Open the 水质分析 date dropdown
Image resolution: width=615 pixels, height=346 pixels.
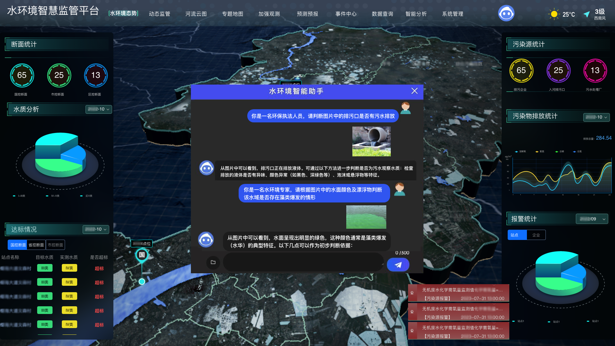pos(99,109)
